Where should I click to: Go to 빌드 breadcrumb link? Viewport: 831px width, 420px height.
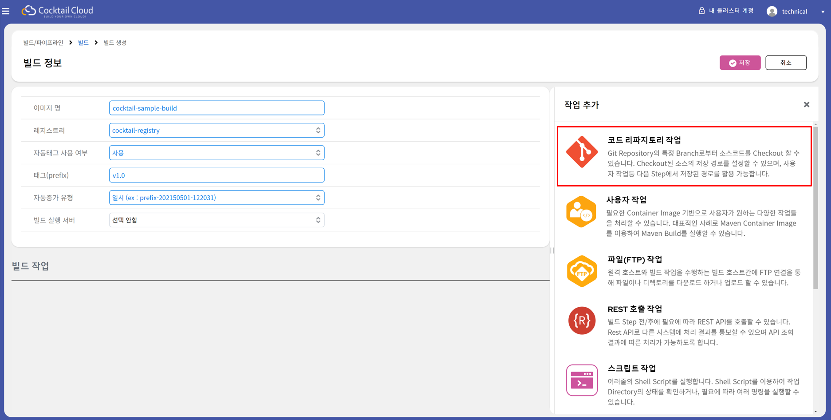[83, 43]
